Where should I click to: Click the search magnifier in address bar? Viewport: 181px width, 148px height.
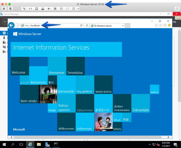(81, 25)
